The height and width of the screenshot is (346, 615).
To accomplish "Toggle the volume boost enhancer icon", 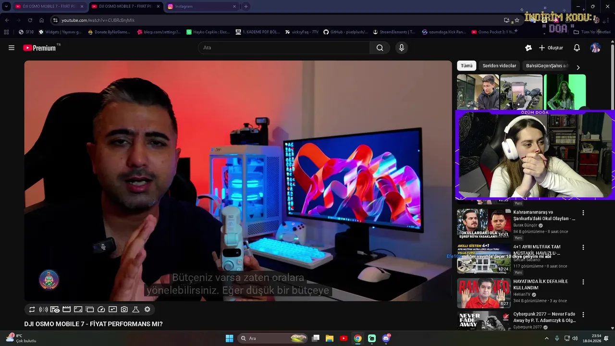I will coord(43,309).
